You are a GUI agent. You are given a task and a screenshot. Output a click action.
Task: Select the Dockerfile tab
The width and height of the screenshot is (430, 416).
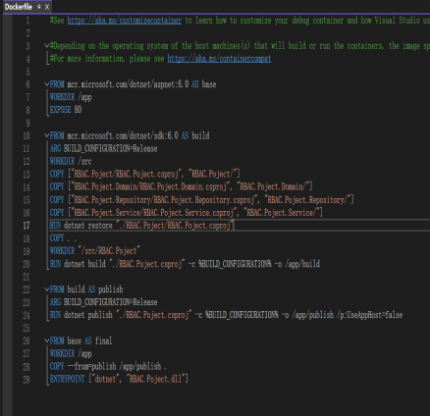19,7
